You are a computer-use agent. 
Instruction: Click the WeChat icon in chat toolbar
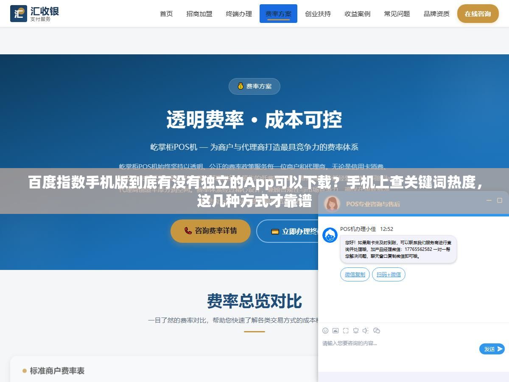click(377, 331)
